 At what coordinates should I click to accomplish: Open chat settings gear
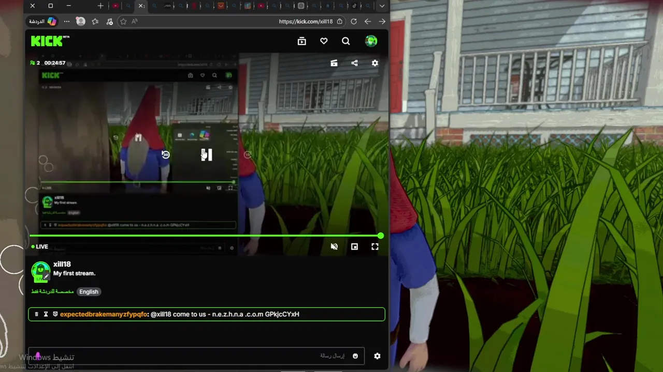(x=377, y=356)
